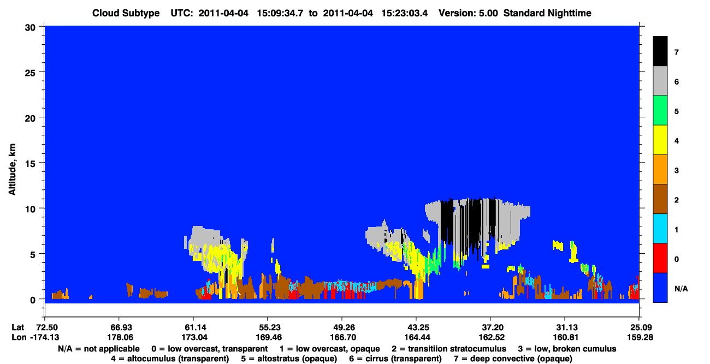Click the end time '15:23:03.4'
Screen dimensions: 710x364
coord(405,13)
